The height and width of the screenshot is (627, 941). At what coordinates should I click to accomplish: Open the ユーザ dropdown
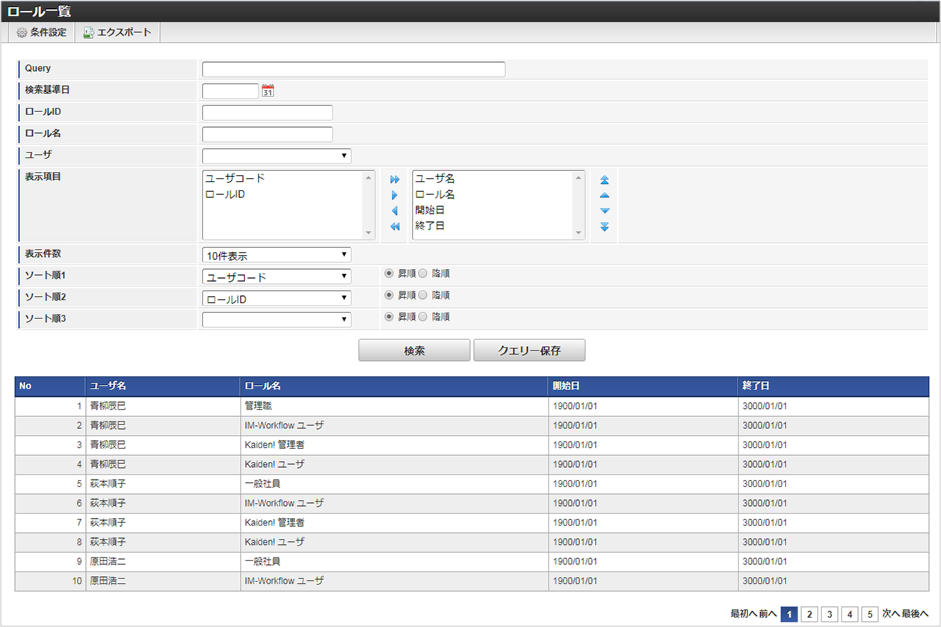[277, 156]
